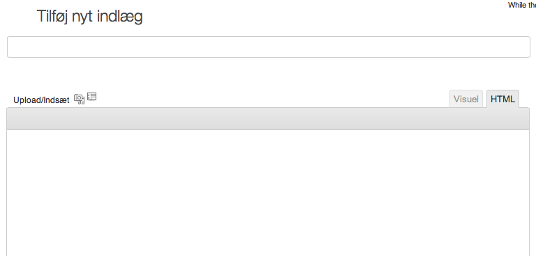The height and width of the screenshot is (256, 536).
Task: Open the add media camera-music icon
Action: 79,99
